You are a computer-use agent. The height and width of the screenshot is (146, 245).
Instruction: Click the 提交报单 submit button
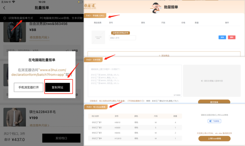(214, 102)
